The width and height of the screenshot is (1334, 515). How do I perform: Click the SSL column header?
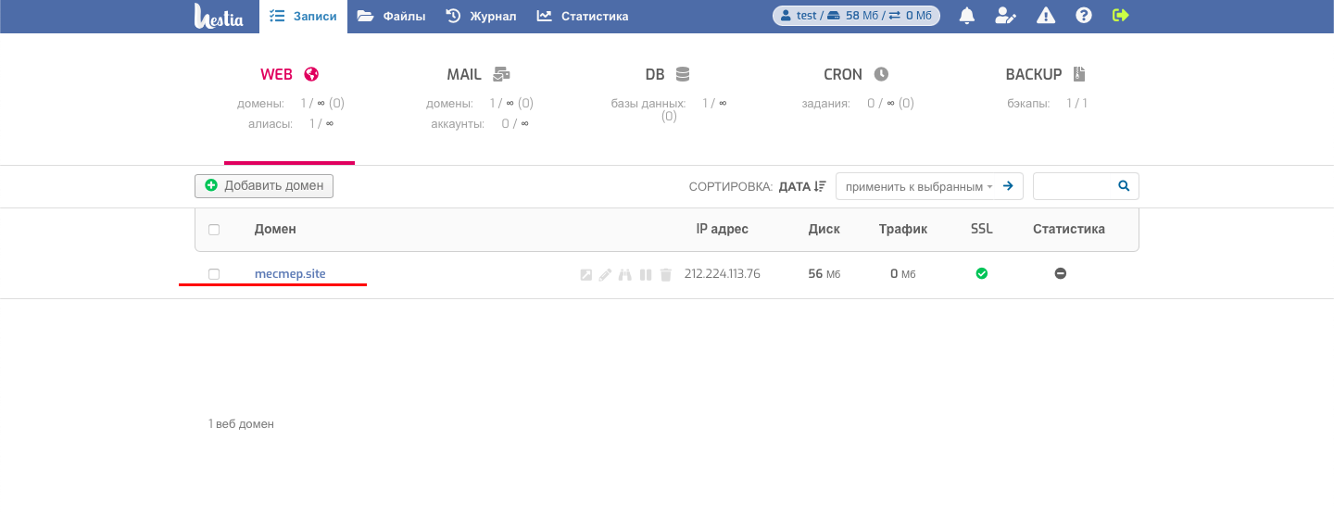coord(982,229)
